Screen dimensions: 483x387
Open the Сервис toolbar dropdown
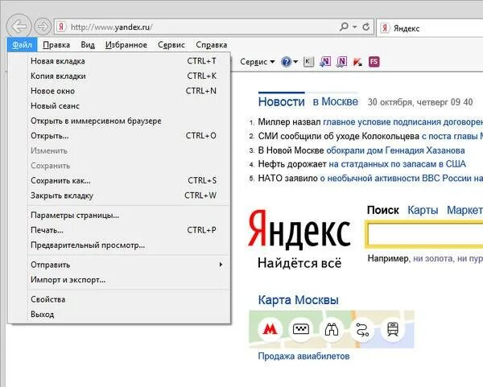point(258,62)
